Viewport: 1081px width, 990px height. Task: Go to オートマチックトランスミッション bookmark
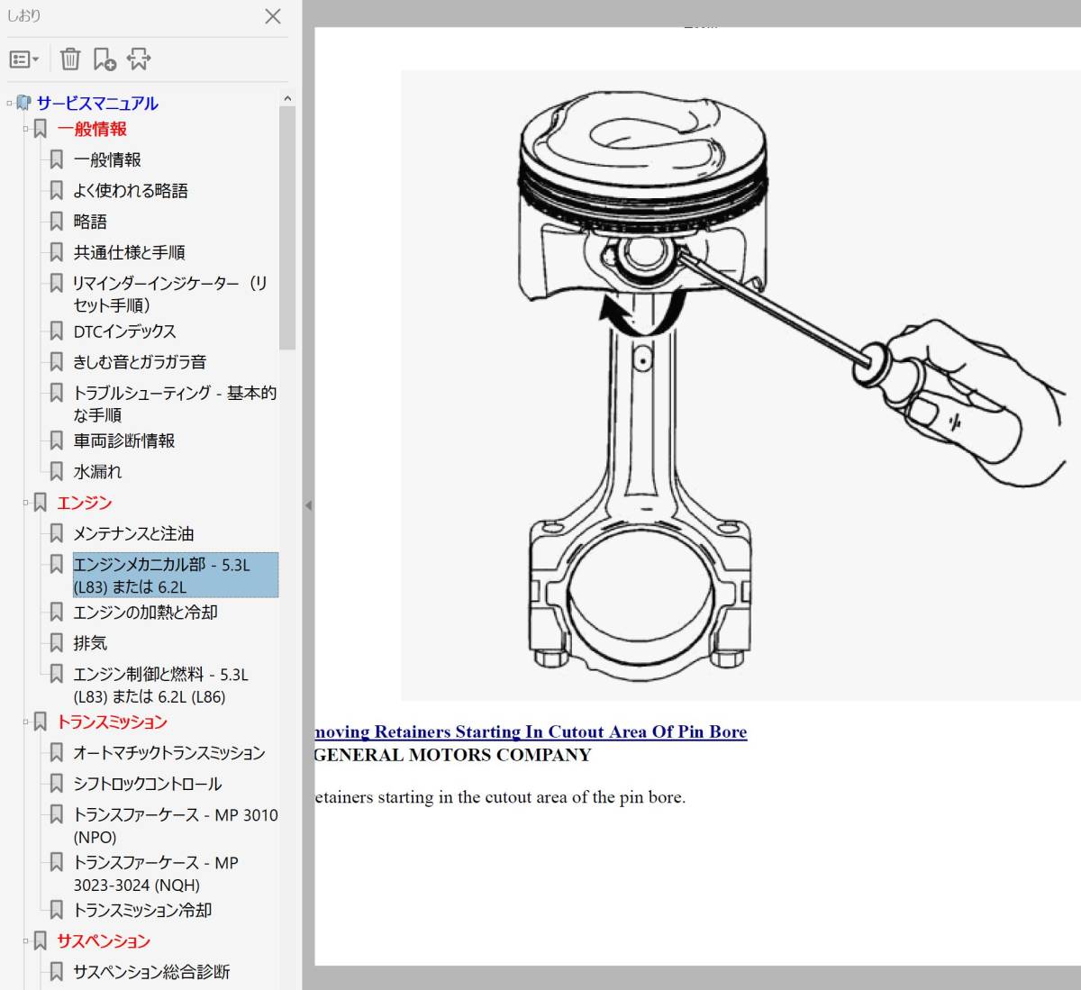[168, 753]
